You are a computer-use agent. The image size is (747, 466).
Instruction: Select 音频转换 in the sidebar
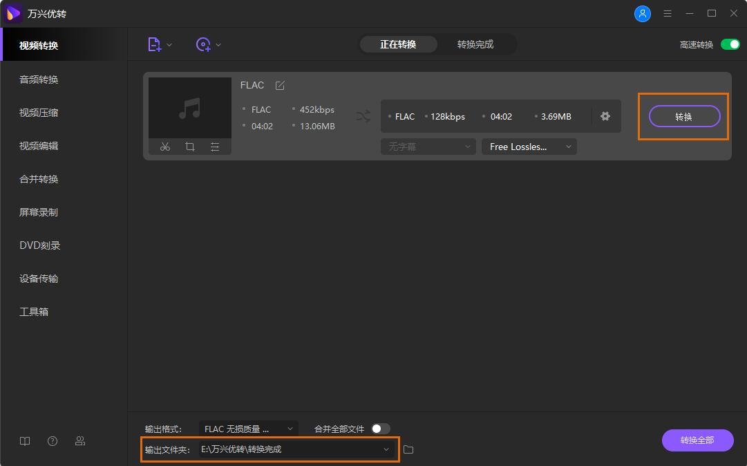click(39, 80)
